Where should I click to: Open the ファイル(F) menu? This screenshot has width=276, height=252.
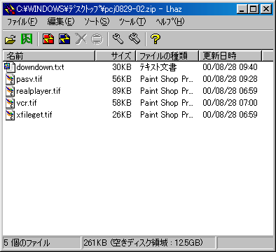point(22,22)
